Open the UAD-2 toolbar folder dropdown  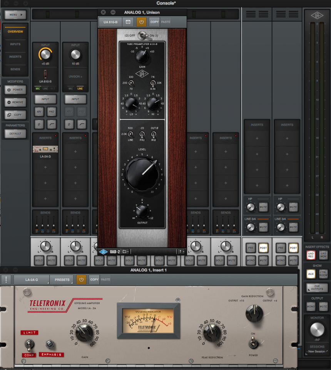[125, 252]
